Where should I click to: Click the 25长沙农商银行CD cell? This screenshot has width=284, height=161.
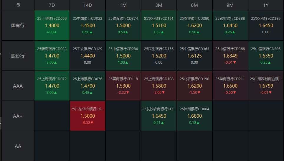[x=159, y=116]
